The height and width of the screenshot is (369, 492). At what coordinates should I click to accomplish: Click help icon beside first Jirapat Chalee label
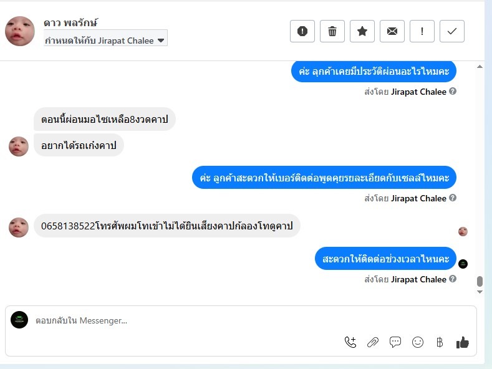pyautogui.click(x=453, y=92)
